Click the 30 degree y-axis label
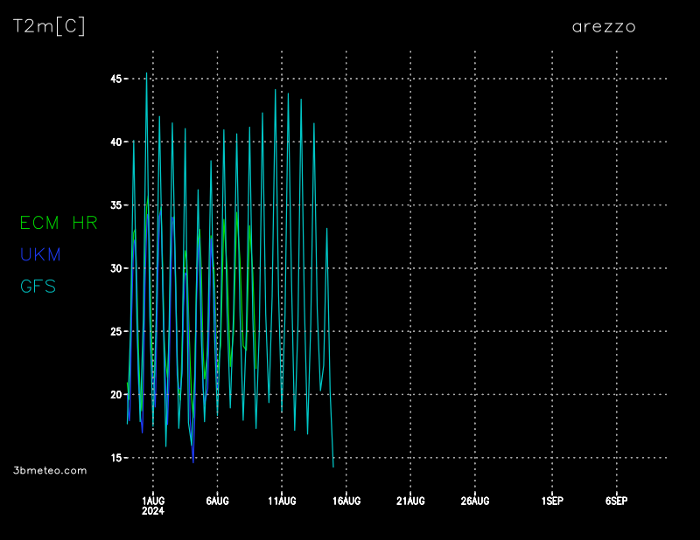700x540 pixels. (116, 268)
